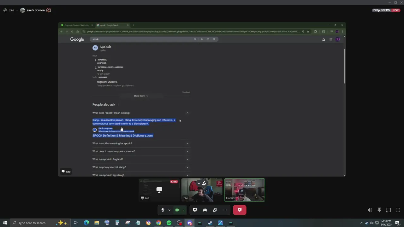Select Comic's webcam thumbnail
The image size is (404, 227).
coord(245,190)
